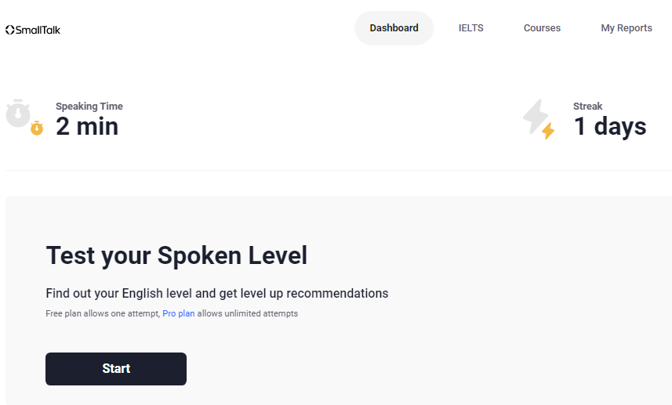This screenshot has width=672, height=405.
Task: Click the 2 min speaking time value
Action: tap(87, 126)
